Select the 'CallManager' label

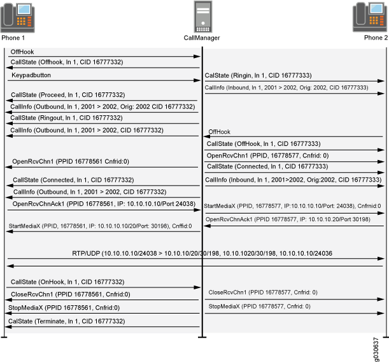[x=202, y=38]
